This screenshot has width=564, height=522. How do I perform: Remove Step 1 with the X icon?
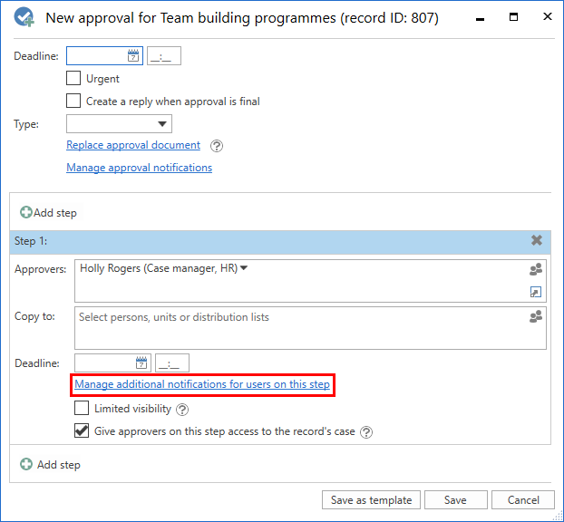(x=537, y=241)
